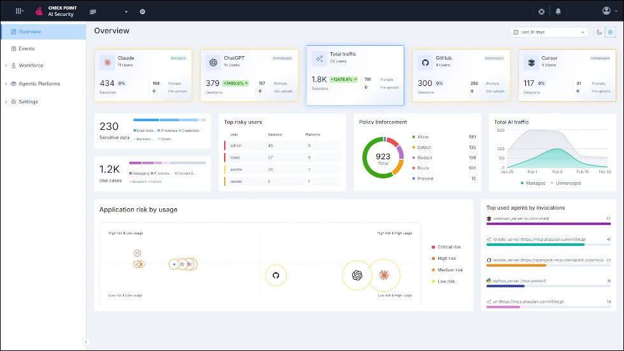Viewport: 624px width, 351px height.
Task: Toggle Block legend in Policy Enforcement
Action: [x=421, y=168]
